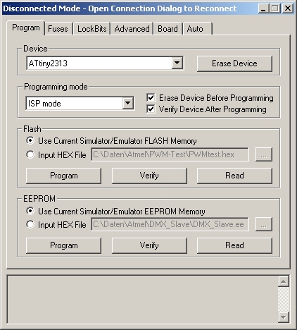
Task: Expand the ISP mode programming dropdown
Action: click(127, 103)
